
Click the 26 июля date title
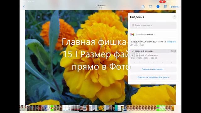pos(100,6)
